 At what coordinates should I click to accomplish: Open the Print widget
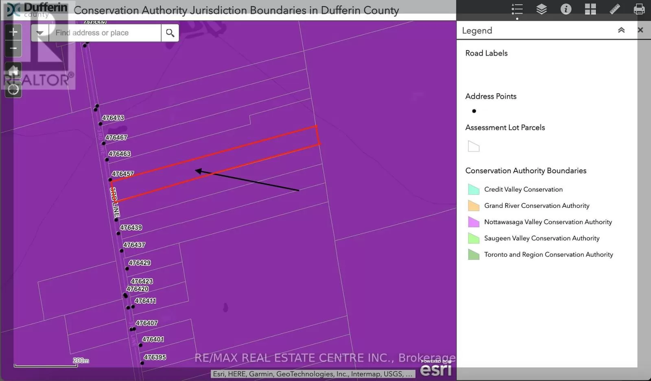coord(639,9)
